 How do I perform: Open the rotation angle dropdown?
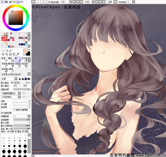tap(93, 2)
